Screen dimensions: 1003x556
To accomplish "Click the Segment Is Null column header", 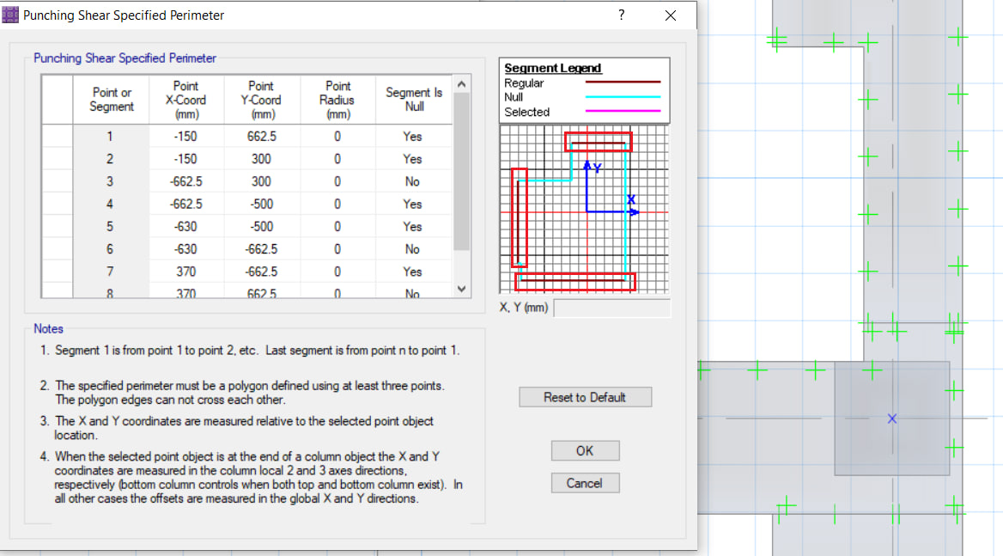I will [413, 100].
